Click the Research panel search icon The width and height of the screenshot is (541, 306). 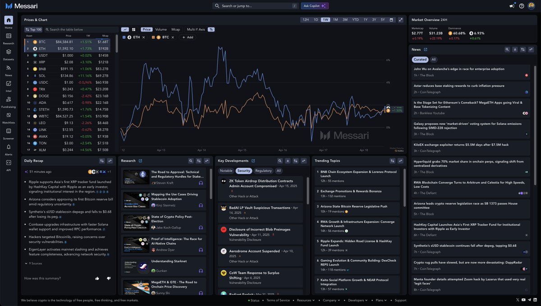point(191,161)
